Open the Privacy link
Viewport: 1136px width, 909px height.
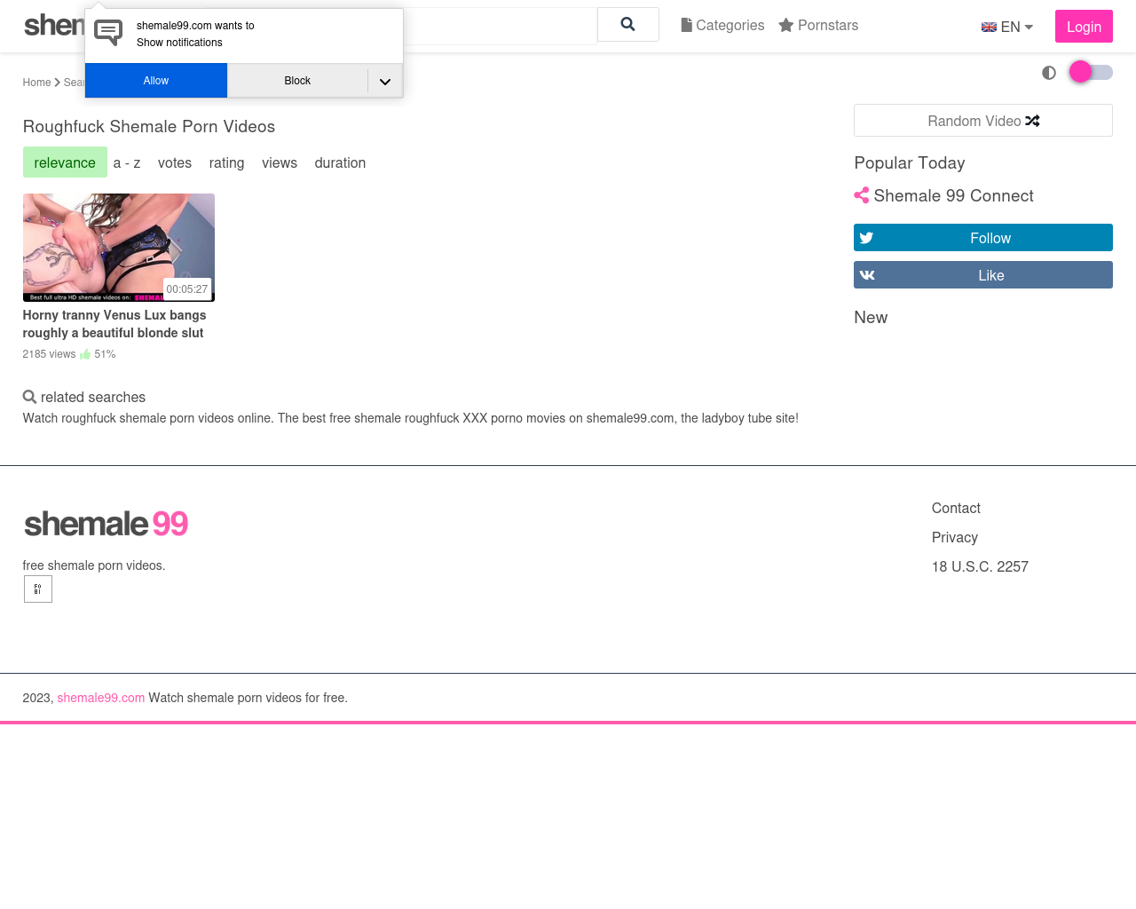click(955, 537)
